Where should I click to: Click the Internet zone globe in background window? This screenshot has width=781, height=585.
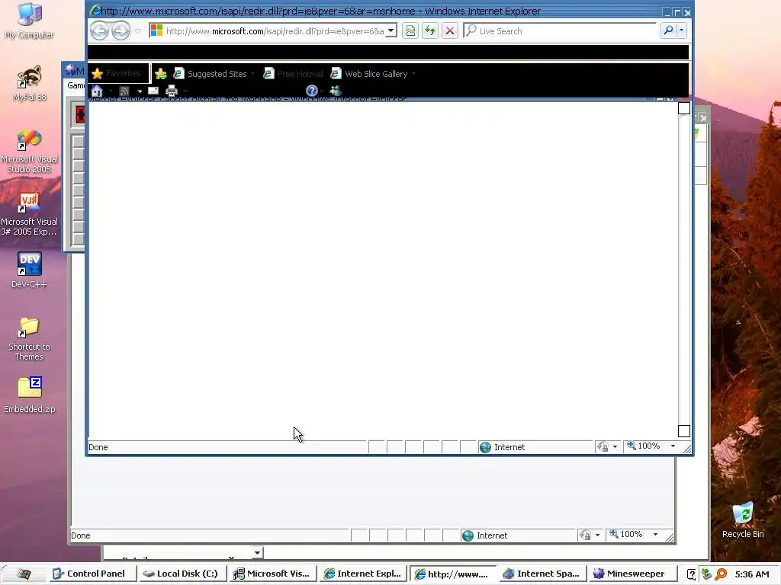pos(468,535)
